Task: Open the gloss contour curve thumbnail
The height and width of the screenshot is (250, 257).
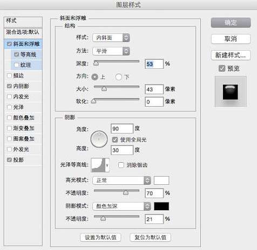Action: click(98, 165)
